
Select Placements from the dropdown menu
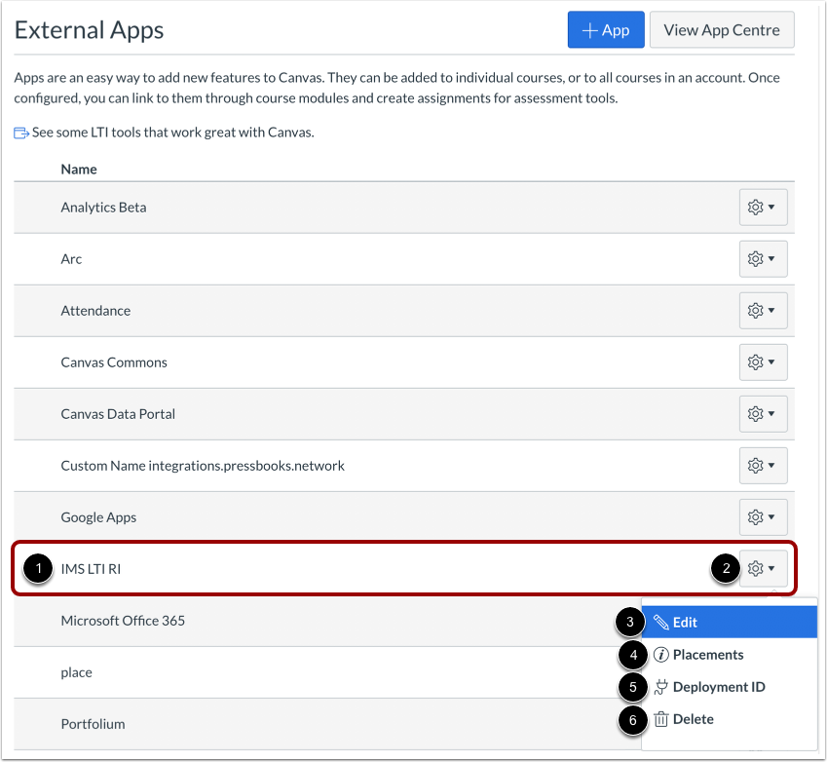[707, 655]
